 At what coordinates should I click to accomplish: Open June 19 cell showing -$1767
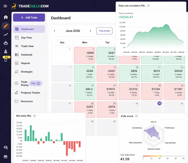(174, 92)
